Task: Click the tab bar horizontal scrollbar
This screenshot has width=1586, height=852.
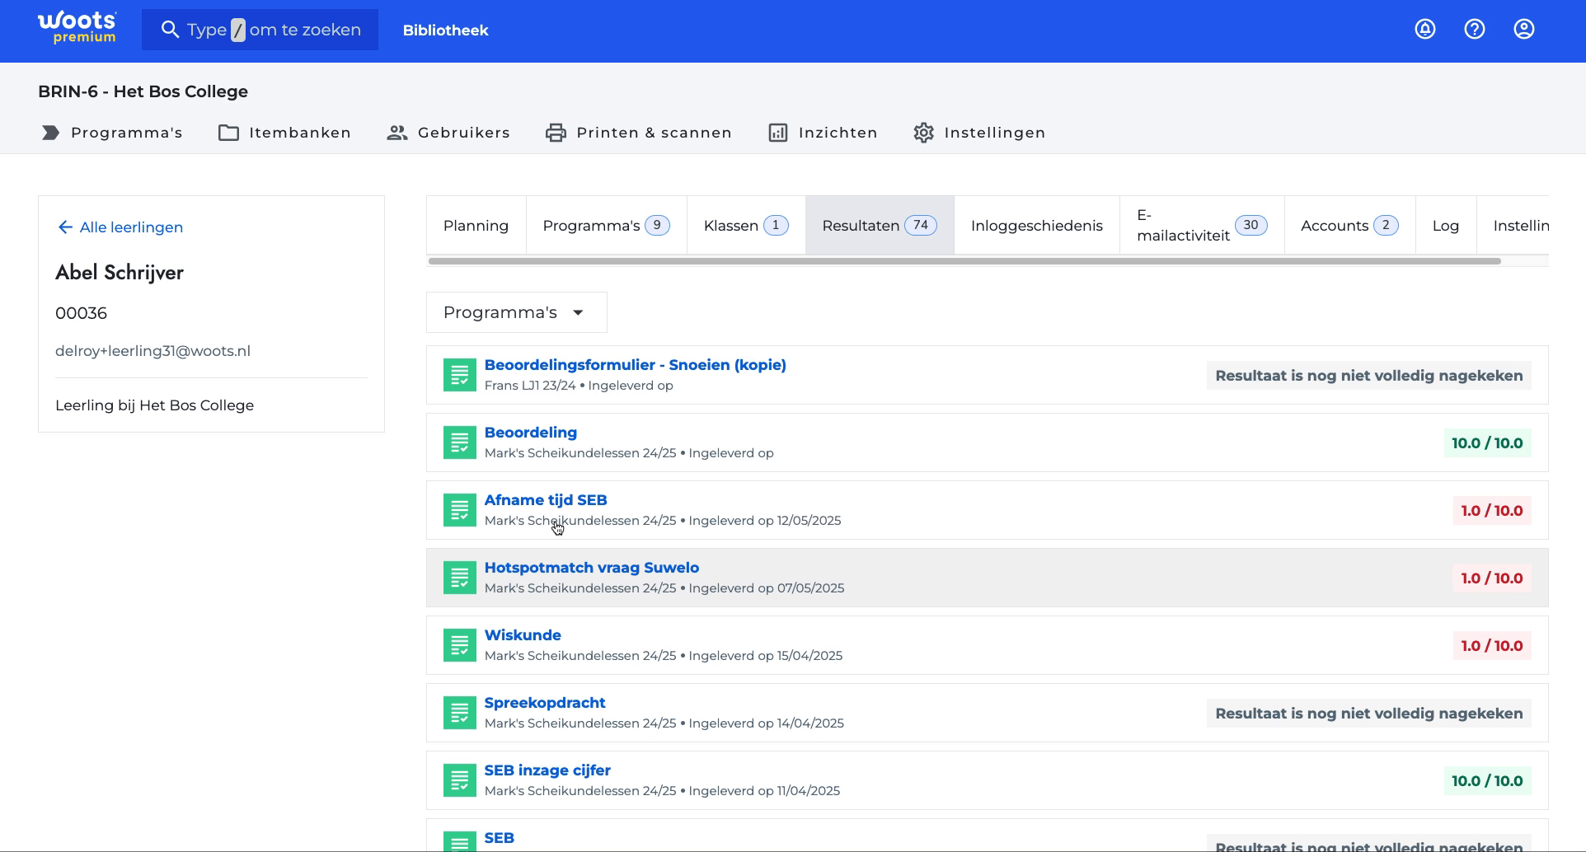Action: point(964,261)
